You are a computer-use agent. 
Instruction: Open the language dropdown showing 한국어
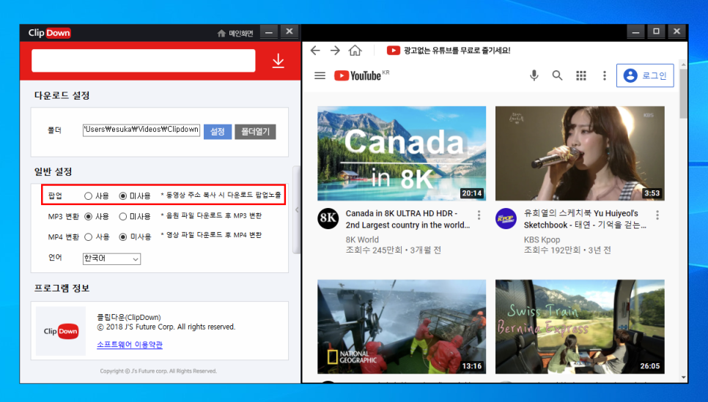click(x=111, y=258)
